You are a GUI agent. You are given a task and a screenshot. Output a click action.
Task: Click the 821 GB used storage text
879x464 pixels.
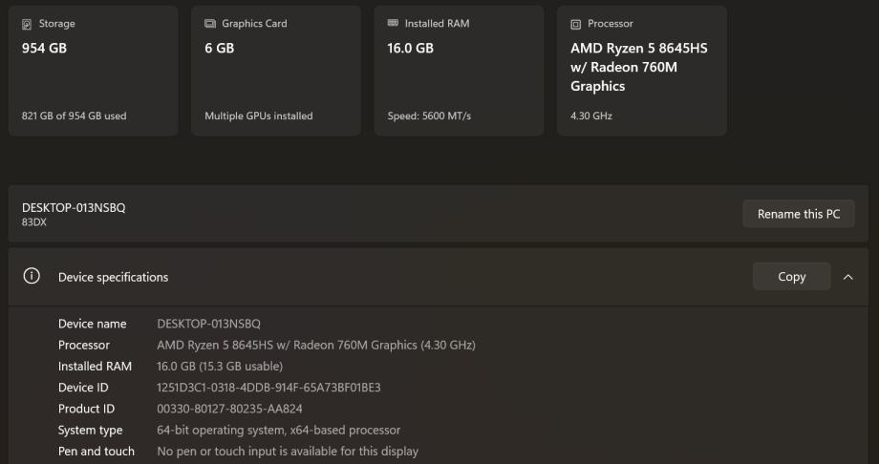[74, 116]
